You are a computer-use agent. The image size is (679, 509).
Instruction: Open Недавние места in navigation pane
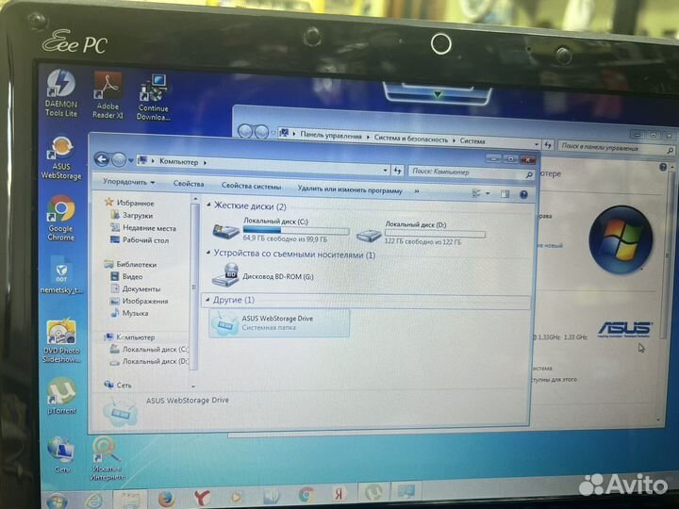tap(149, 228)
